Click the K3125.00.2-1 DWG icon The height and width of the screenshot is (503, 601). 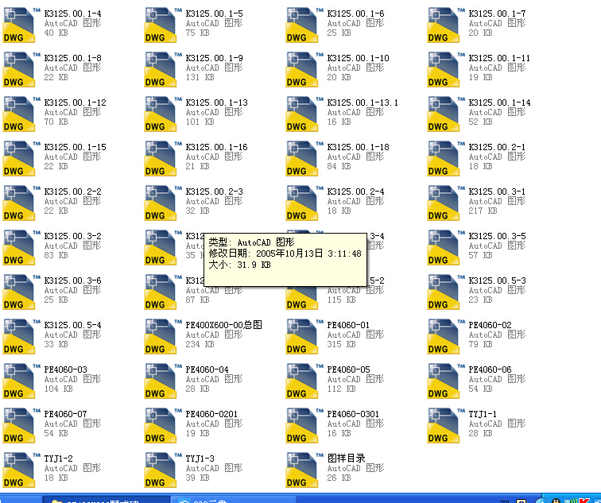point(443,158)
